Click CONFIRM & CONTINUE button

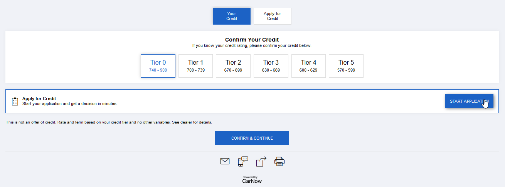[x=252, y=138]
